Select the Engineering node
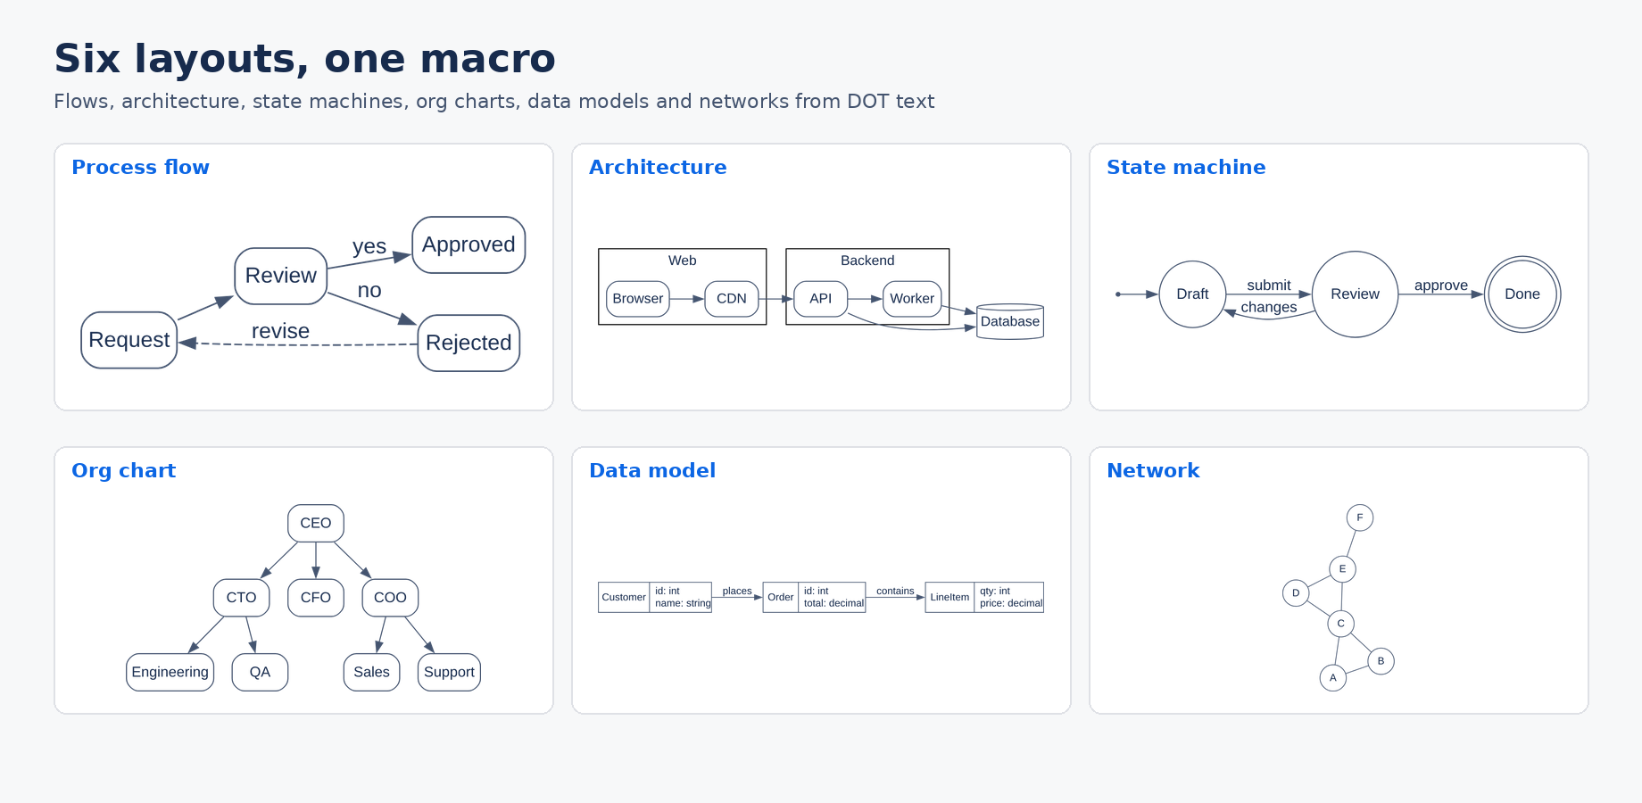1642x803 pixels. click(170, 672)
